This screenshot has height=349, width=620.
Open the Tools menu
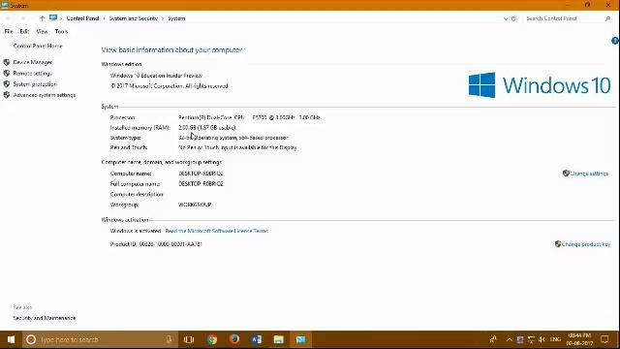tap(61, 31)
